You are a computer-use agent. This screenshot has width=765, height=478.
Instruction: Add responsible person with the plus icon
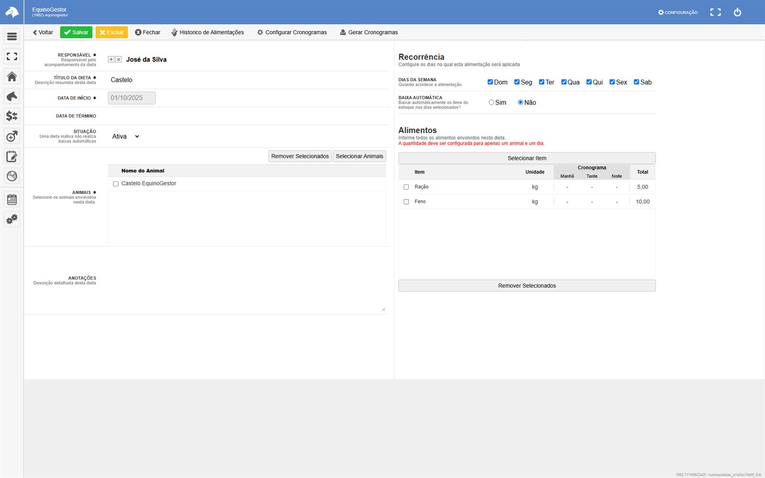[x=111, y=60]
